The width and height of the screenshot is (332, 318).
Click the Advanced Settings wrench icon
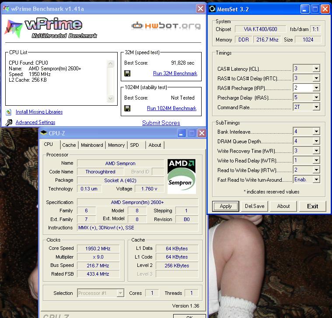(x=9, y=122)
